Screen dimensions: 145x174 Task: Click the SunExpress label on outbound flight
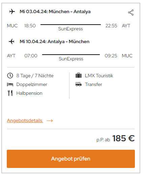click(70, 29)
